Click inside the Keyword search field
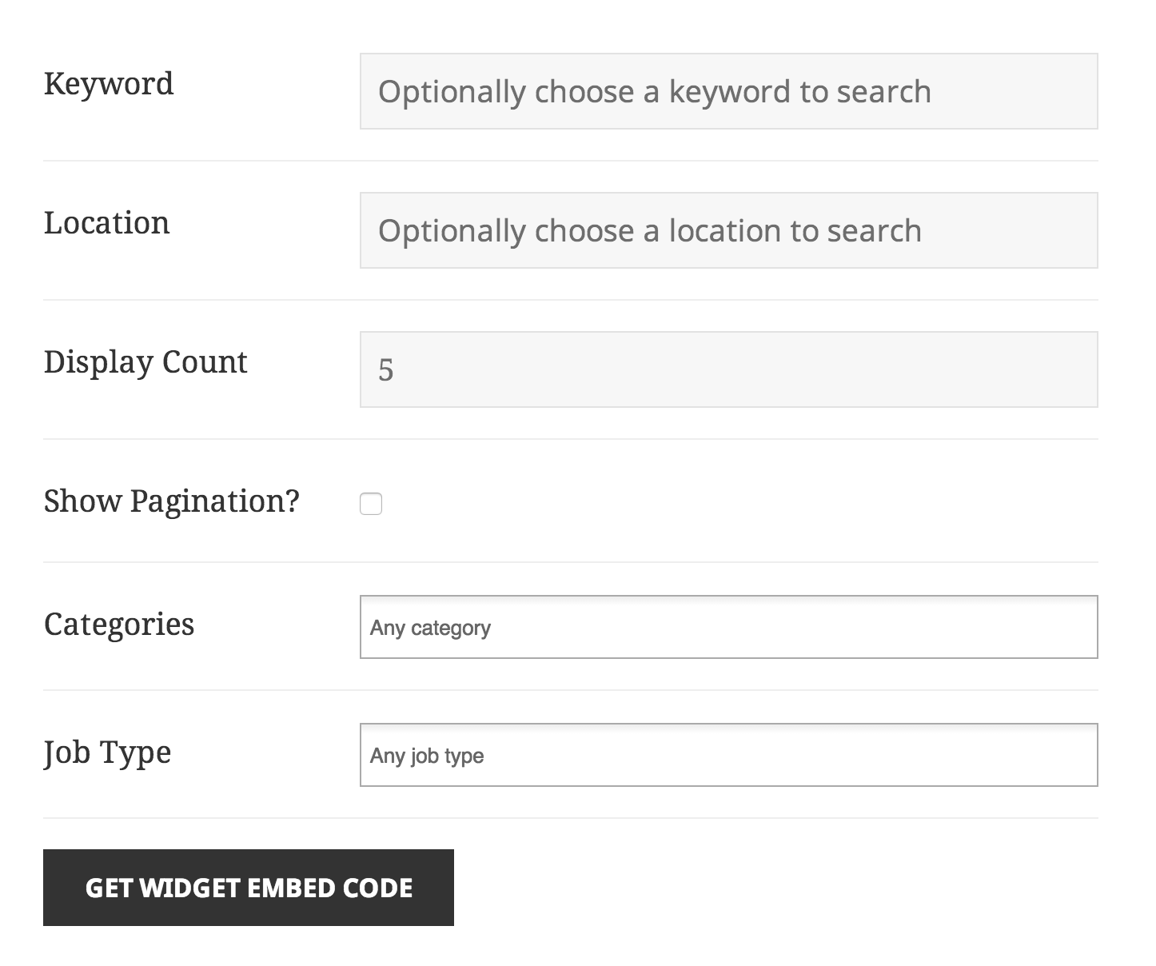1156x966 pixels. pyautogui.click(x=728, y=91)
